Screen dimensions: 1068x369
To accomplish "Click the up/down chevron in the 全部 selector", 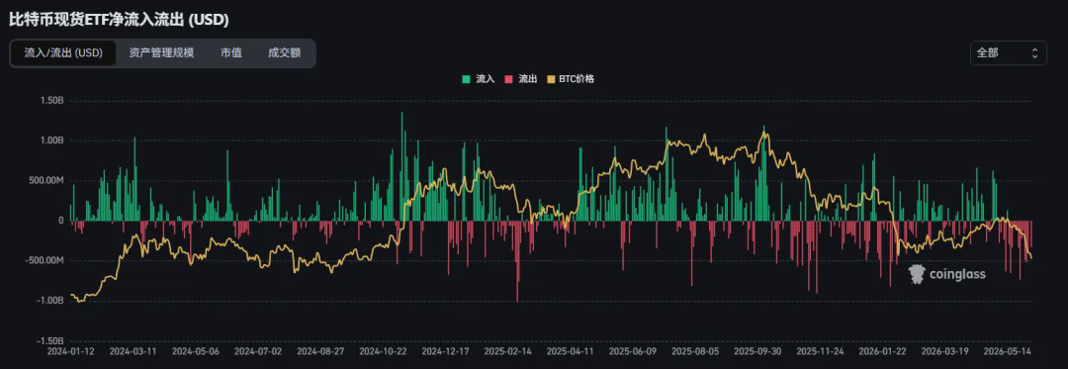I will (x=1034, y=53).
